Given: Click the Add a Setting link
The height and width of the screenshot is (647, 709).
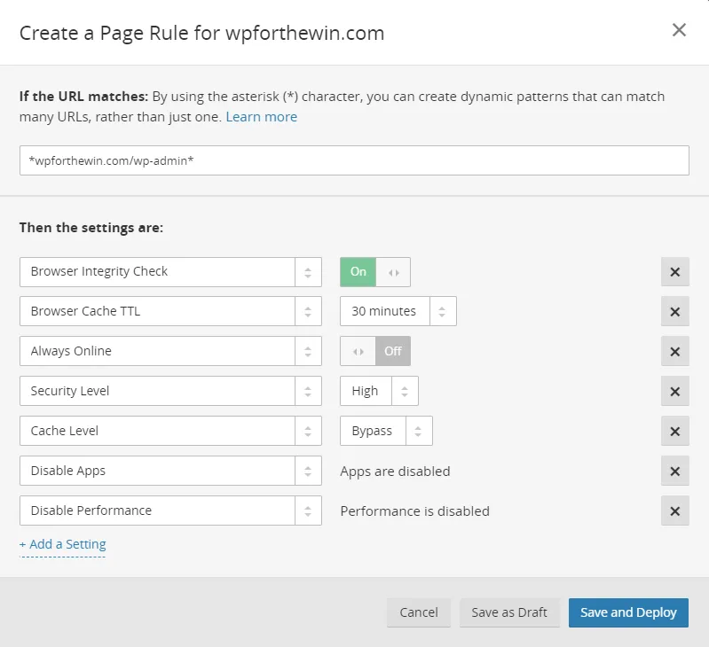Looking at the screenshot, I should click(63, 544).
